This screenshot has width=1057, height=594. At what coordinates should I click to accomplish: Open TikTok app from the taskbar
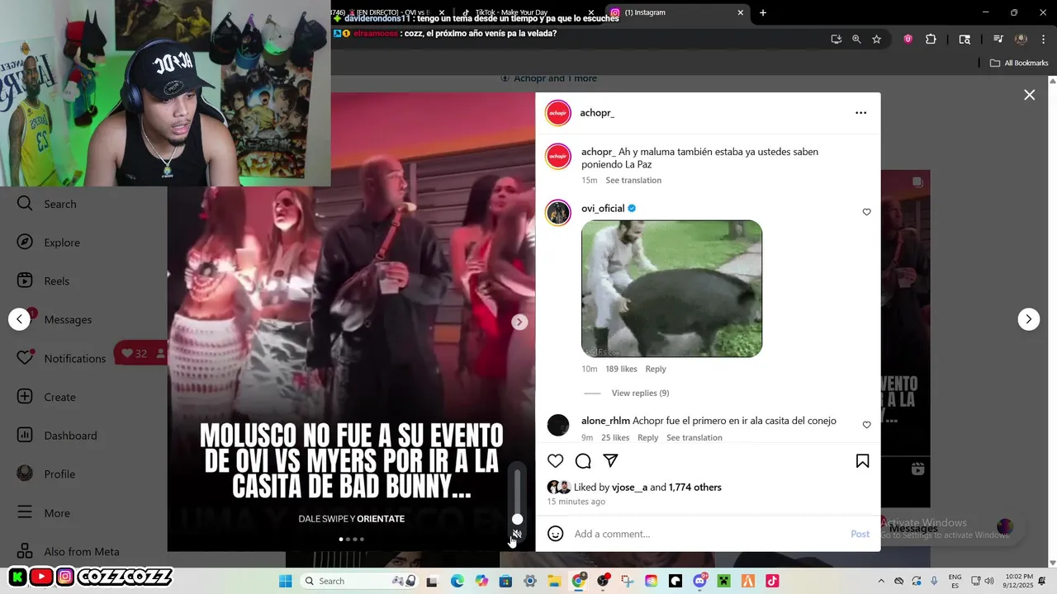pos(772,581)
